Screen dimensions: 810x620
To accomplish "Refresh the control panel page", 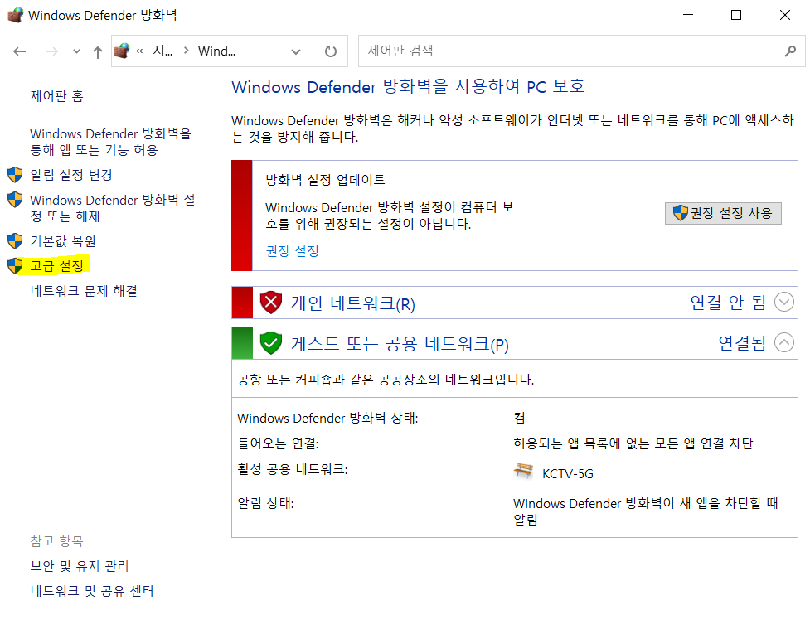I will coord(331,51).
